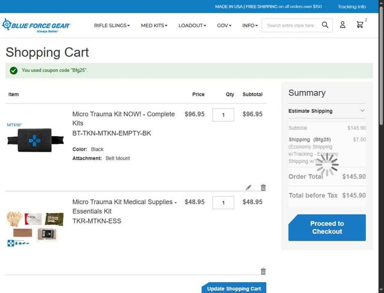Screen dimensions: 384x293
Task: Open Micro Trauma Kit Medical Supplies - Essentials Kit link
Action: click(x=124, y=207)
